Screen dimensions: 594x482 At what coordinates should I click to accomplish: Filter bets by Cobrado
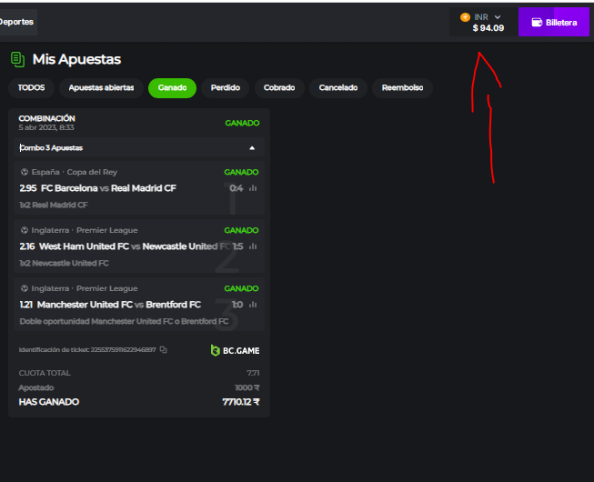[278, 88]
